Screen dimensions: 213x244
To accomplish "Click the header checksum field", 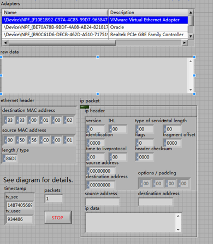I will point(144,157).
